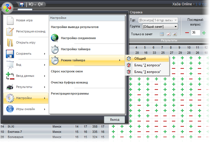The image size is (210, 142).
Task: Open the Группа [Общий зачет] dropdown
Action: 160,27
